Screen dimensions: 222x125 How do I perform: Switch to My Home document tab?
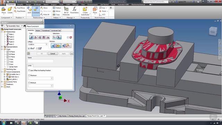pyautogui.click(x=63, y=116)
